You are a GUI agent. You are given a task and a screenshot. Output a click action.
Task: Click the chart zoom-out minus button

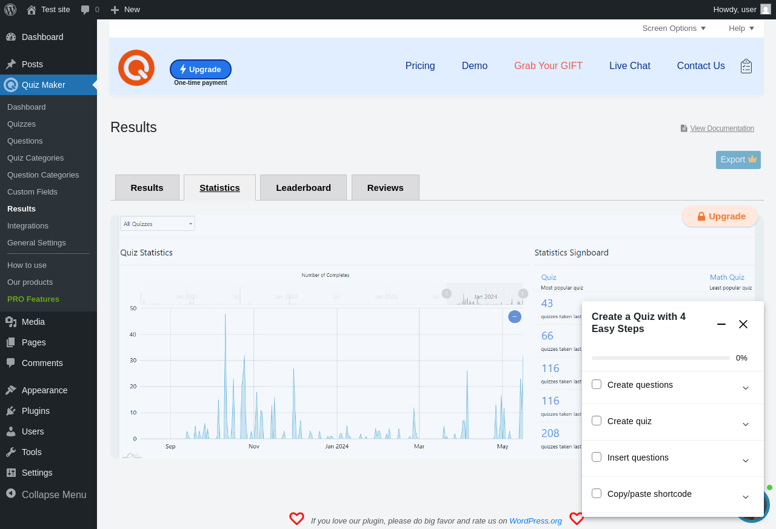coord(515,316)
